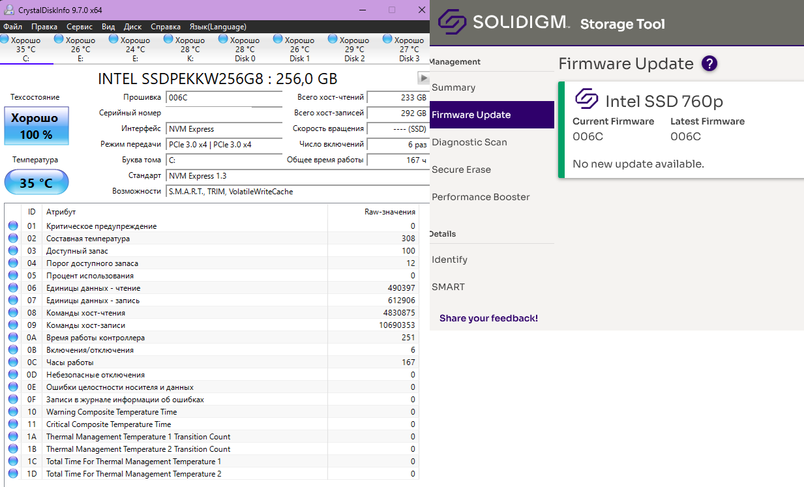804x487 pixels.
Task: Open the Справка menu
Action: [166, 27]
